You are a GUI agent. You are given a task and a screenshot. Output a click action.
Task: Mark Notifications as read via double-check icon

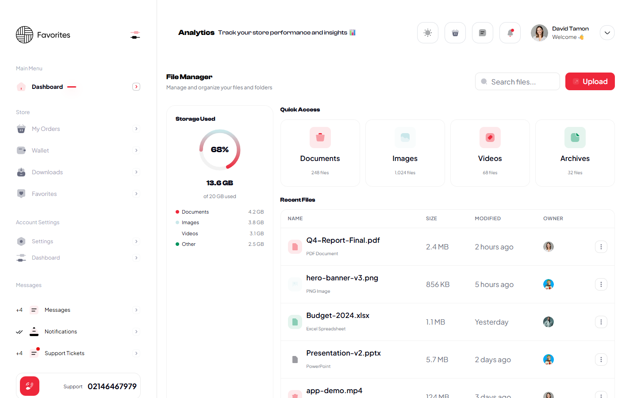(19, 331)
